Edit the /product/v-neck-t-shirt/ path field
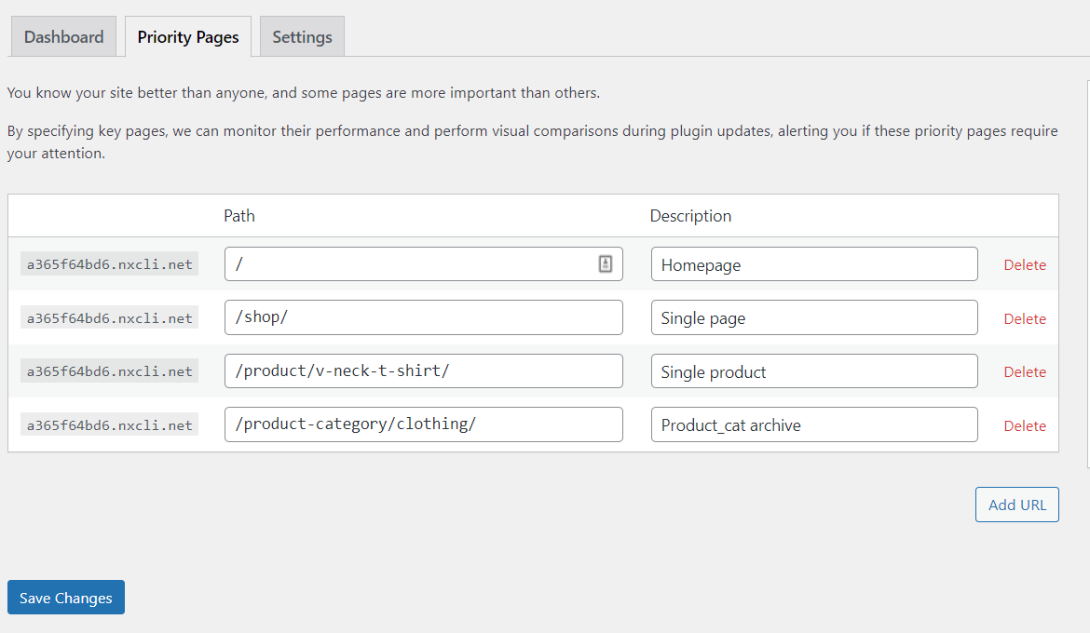The width and height of the screenshot is (1090, 633). tap(423, 371)
